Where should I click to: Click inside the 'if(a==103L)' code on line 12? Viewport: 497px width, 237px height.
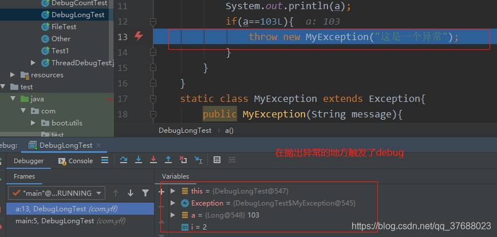click(x=259, y=22)
